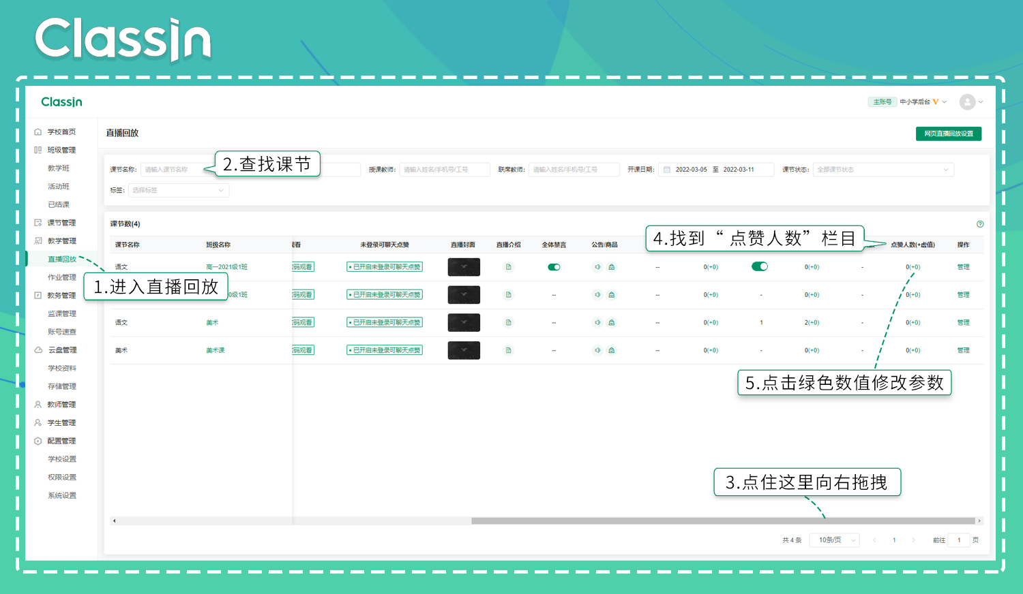Open 活动班 in sidebar
This screenshot has width=1023, height=594.
coord(59,187)
